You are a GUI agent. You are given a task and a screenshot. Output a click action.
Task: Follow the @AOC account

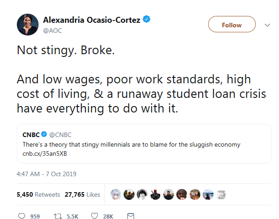pos(231,25)
